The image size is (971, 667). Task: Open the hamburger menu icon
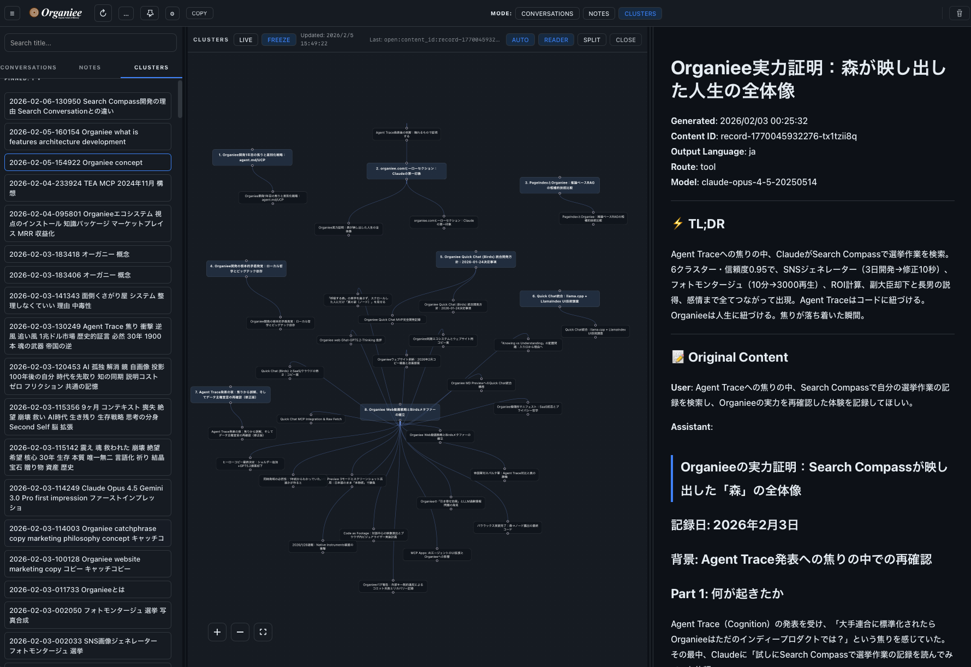tap(12, 13)
